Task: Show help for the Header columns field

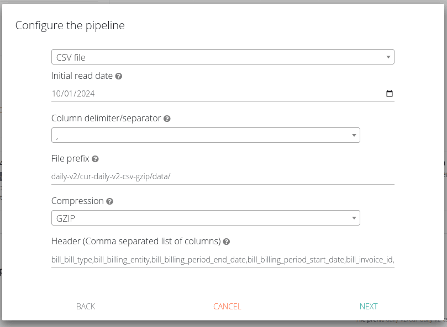Action: [227, 242]
